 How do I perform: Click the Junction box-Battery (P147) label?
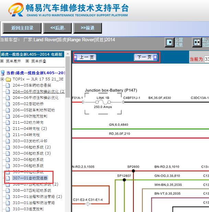[x=111, y=90]
